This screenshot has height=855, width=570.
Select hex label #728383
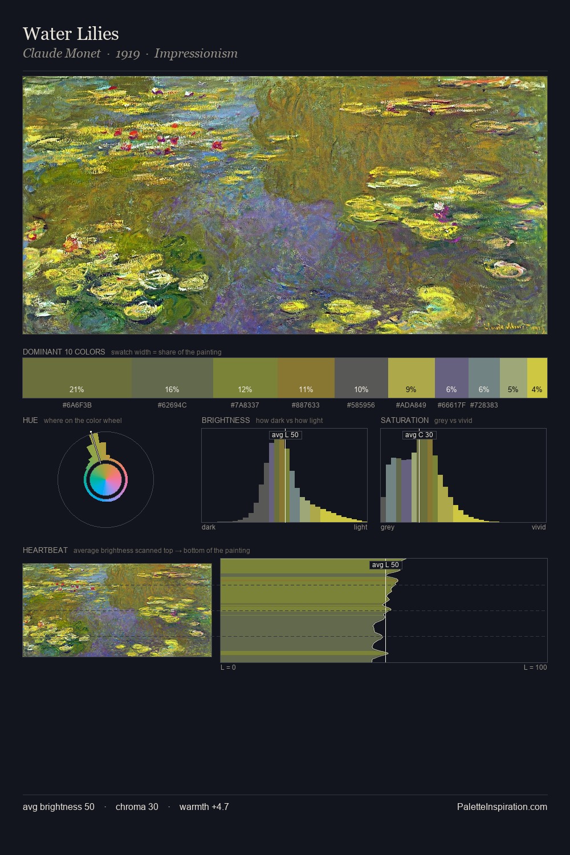(484, 405)
